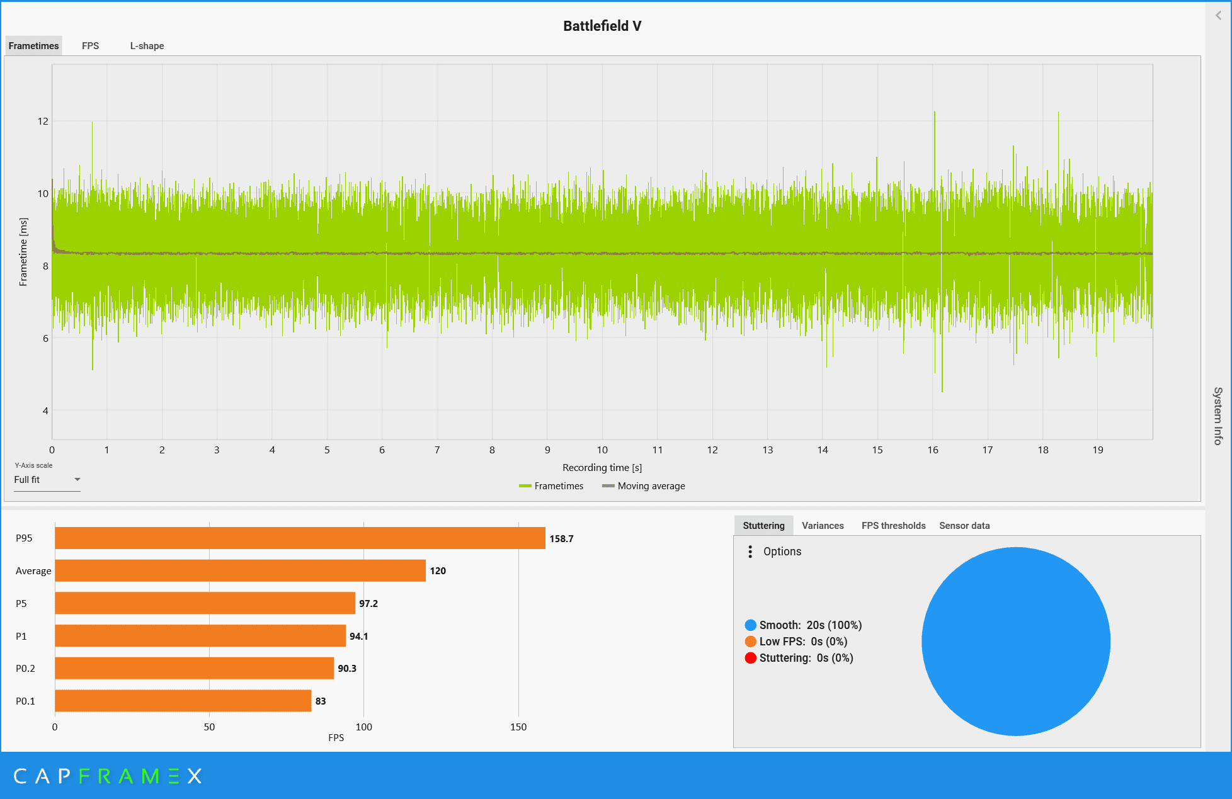Click the 158.7 value label
The height and width of the screenshot is (799, 1232).
coord(561,539)
